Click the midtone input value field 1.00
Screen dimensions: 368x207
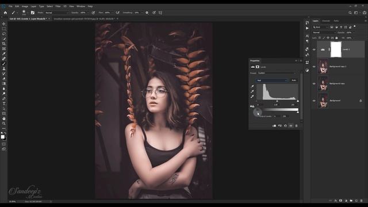276,105
